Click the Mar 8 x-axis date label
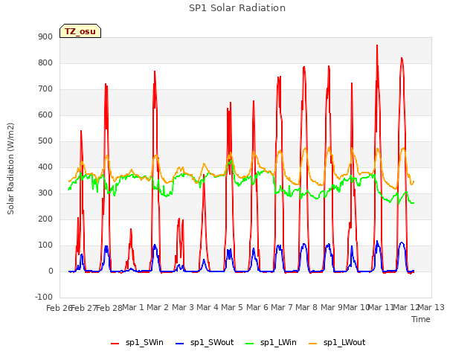Image resolution: width=476 pixels, height=357 pixels. pos(306,307)
